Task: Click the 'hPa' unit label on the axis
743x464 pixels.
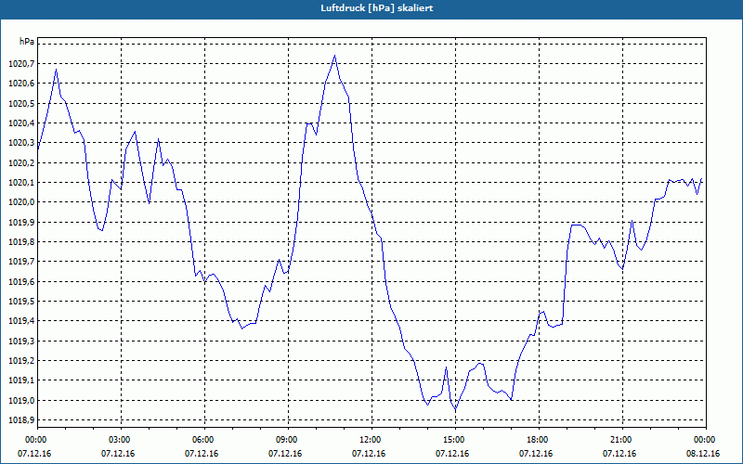Action: coord(27,41)
